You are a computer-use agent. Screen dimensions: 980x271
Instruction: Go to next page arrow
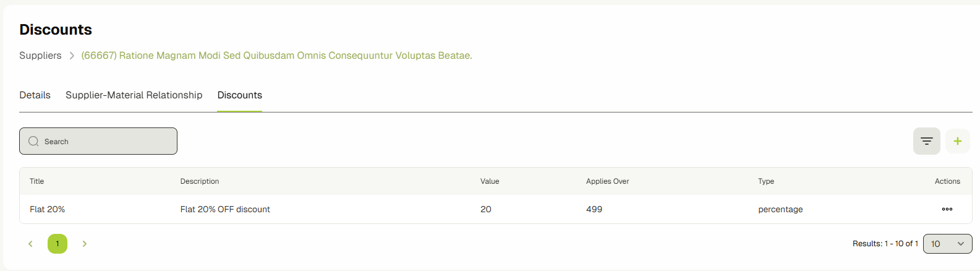85,244
